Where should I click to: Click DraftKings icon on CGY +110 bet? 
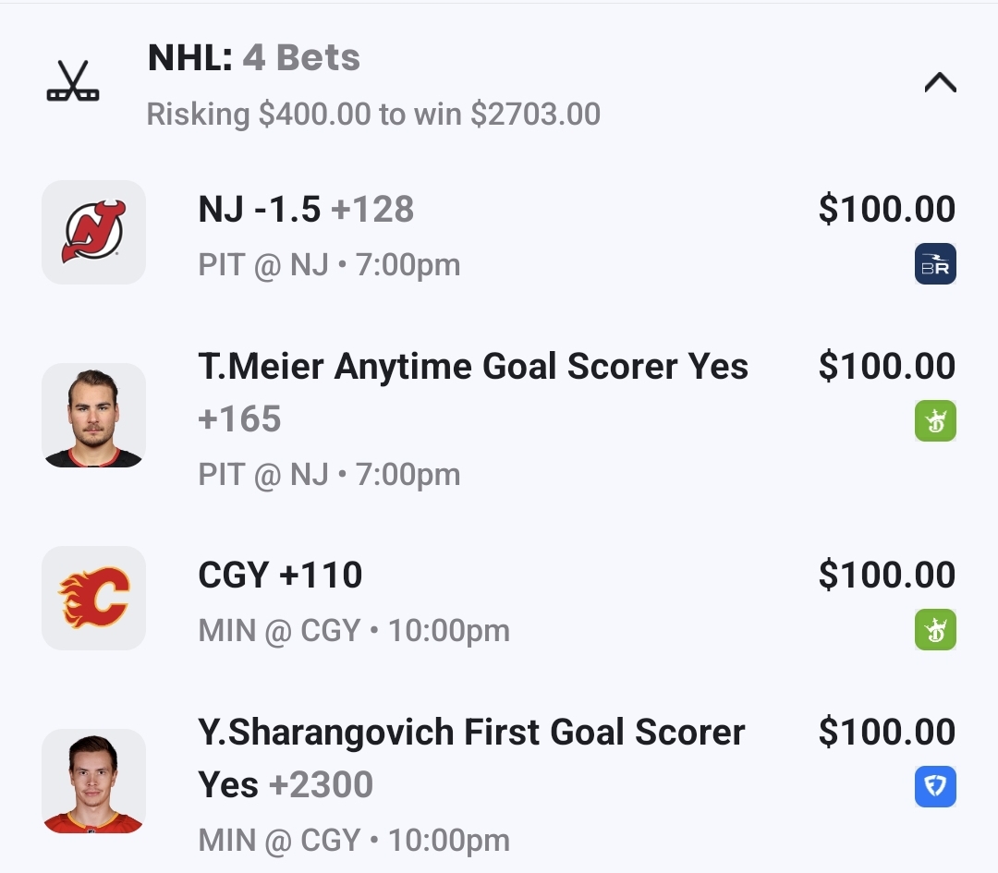click(x=935, y=630)
